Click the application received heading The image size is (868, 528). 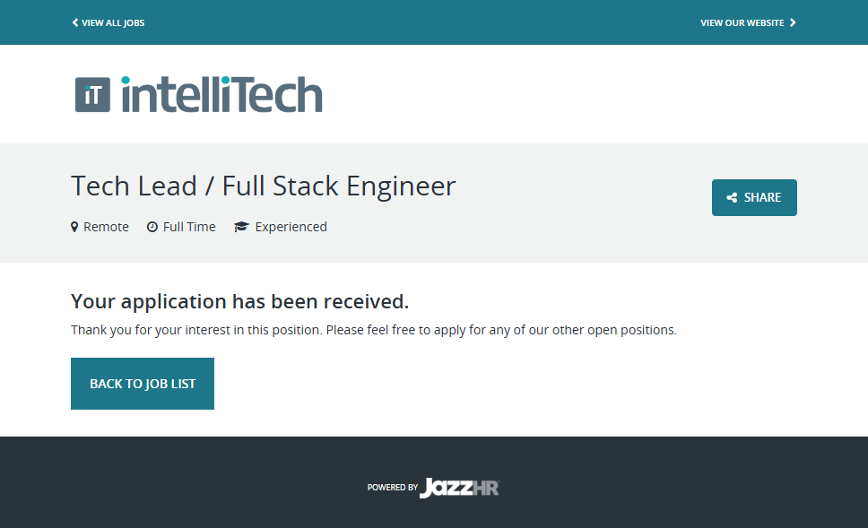(239, 300)
